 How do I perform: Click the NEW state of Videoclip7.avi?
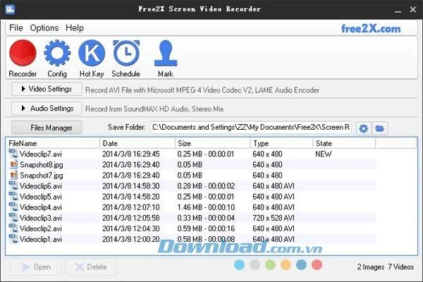tap(324, 154)
